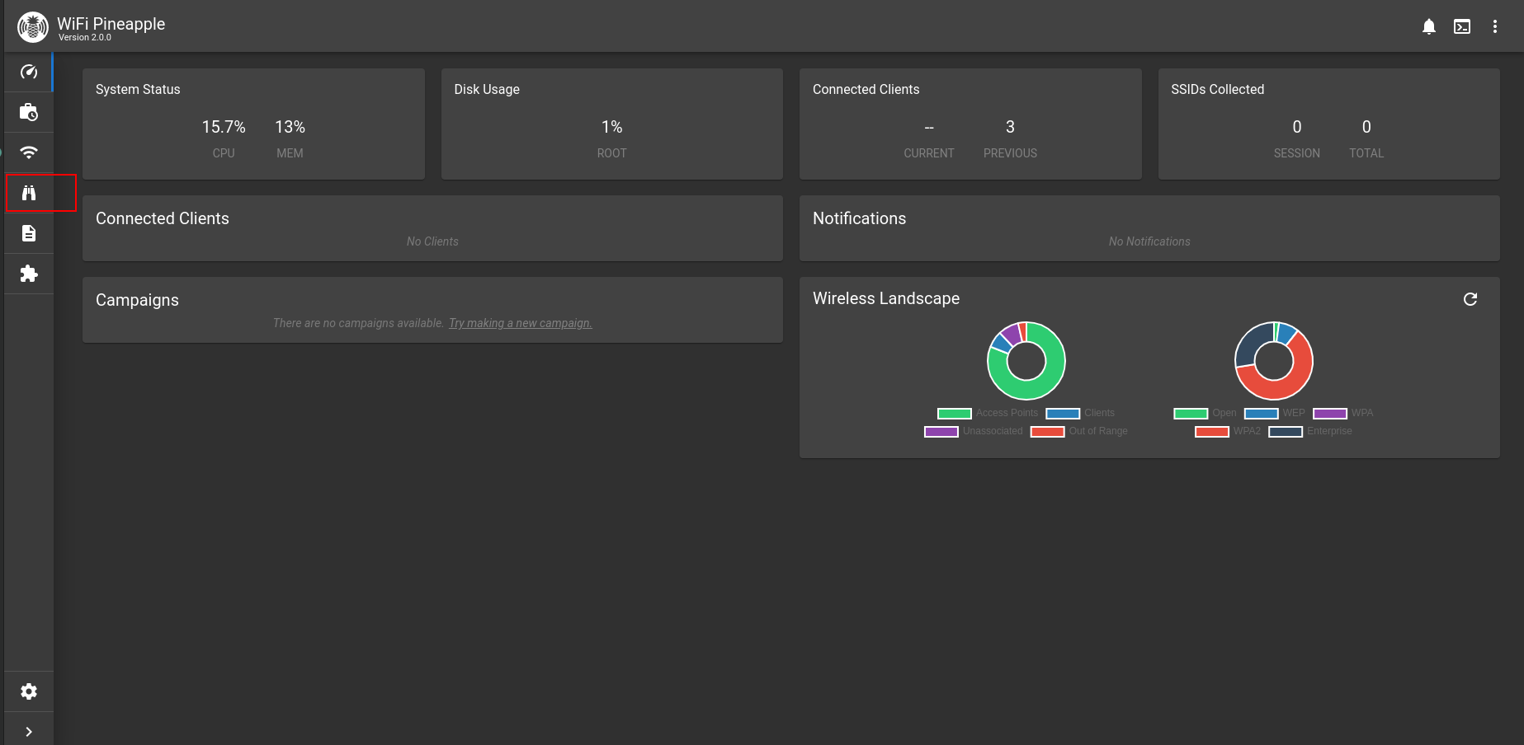This screenshot has height=745, width=1524.
Task: Refresh the Wireless Landscape charts
Action: [1470, 299]
